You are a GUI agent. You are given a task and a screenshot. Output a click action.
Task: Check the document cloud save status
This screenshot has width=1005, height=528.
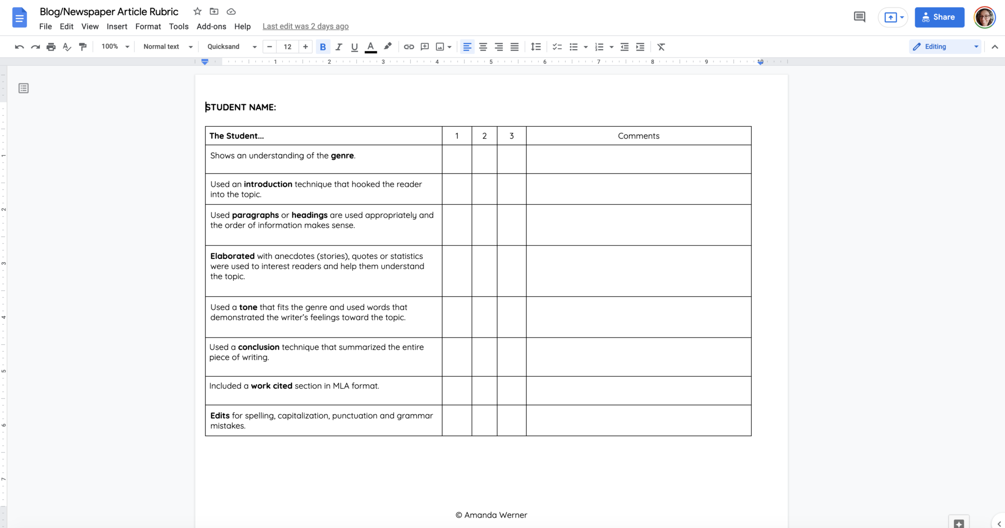coord(230,11)
